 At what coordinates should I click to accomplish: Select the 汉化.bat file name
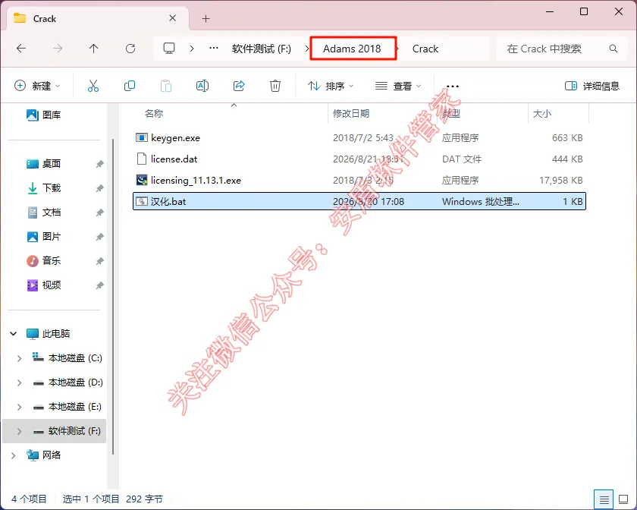168,201
